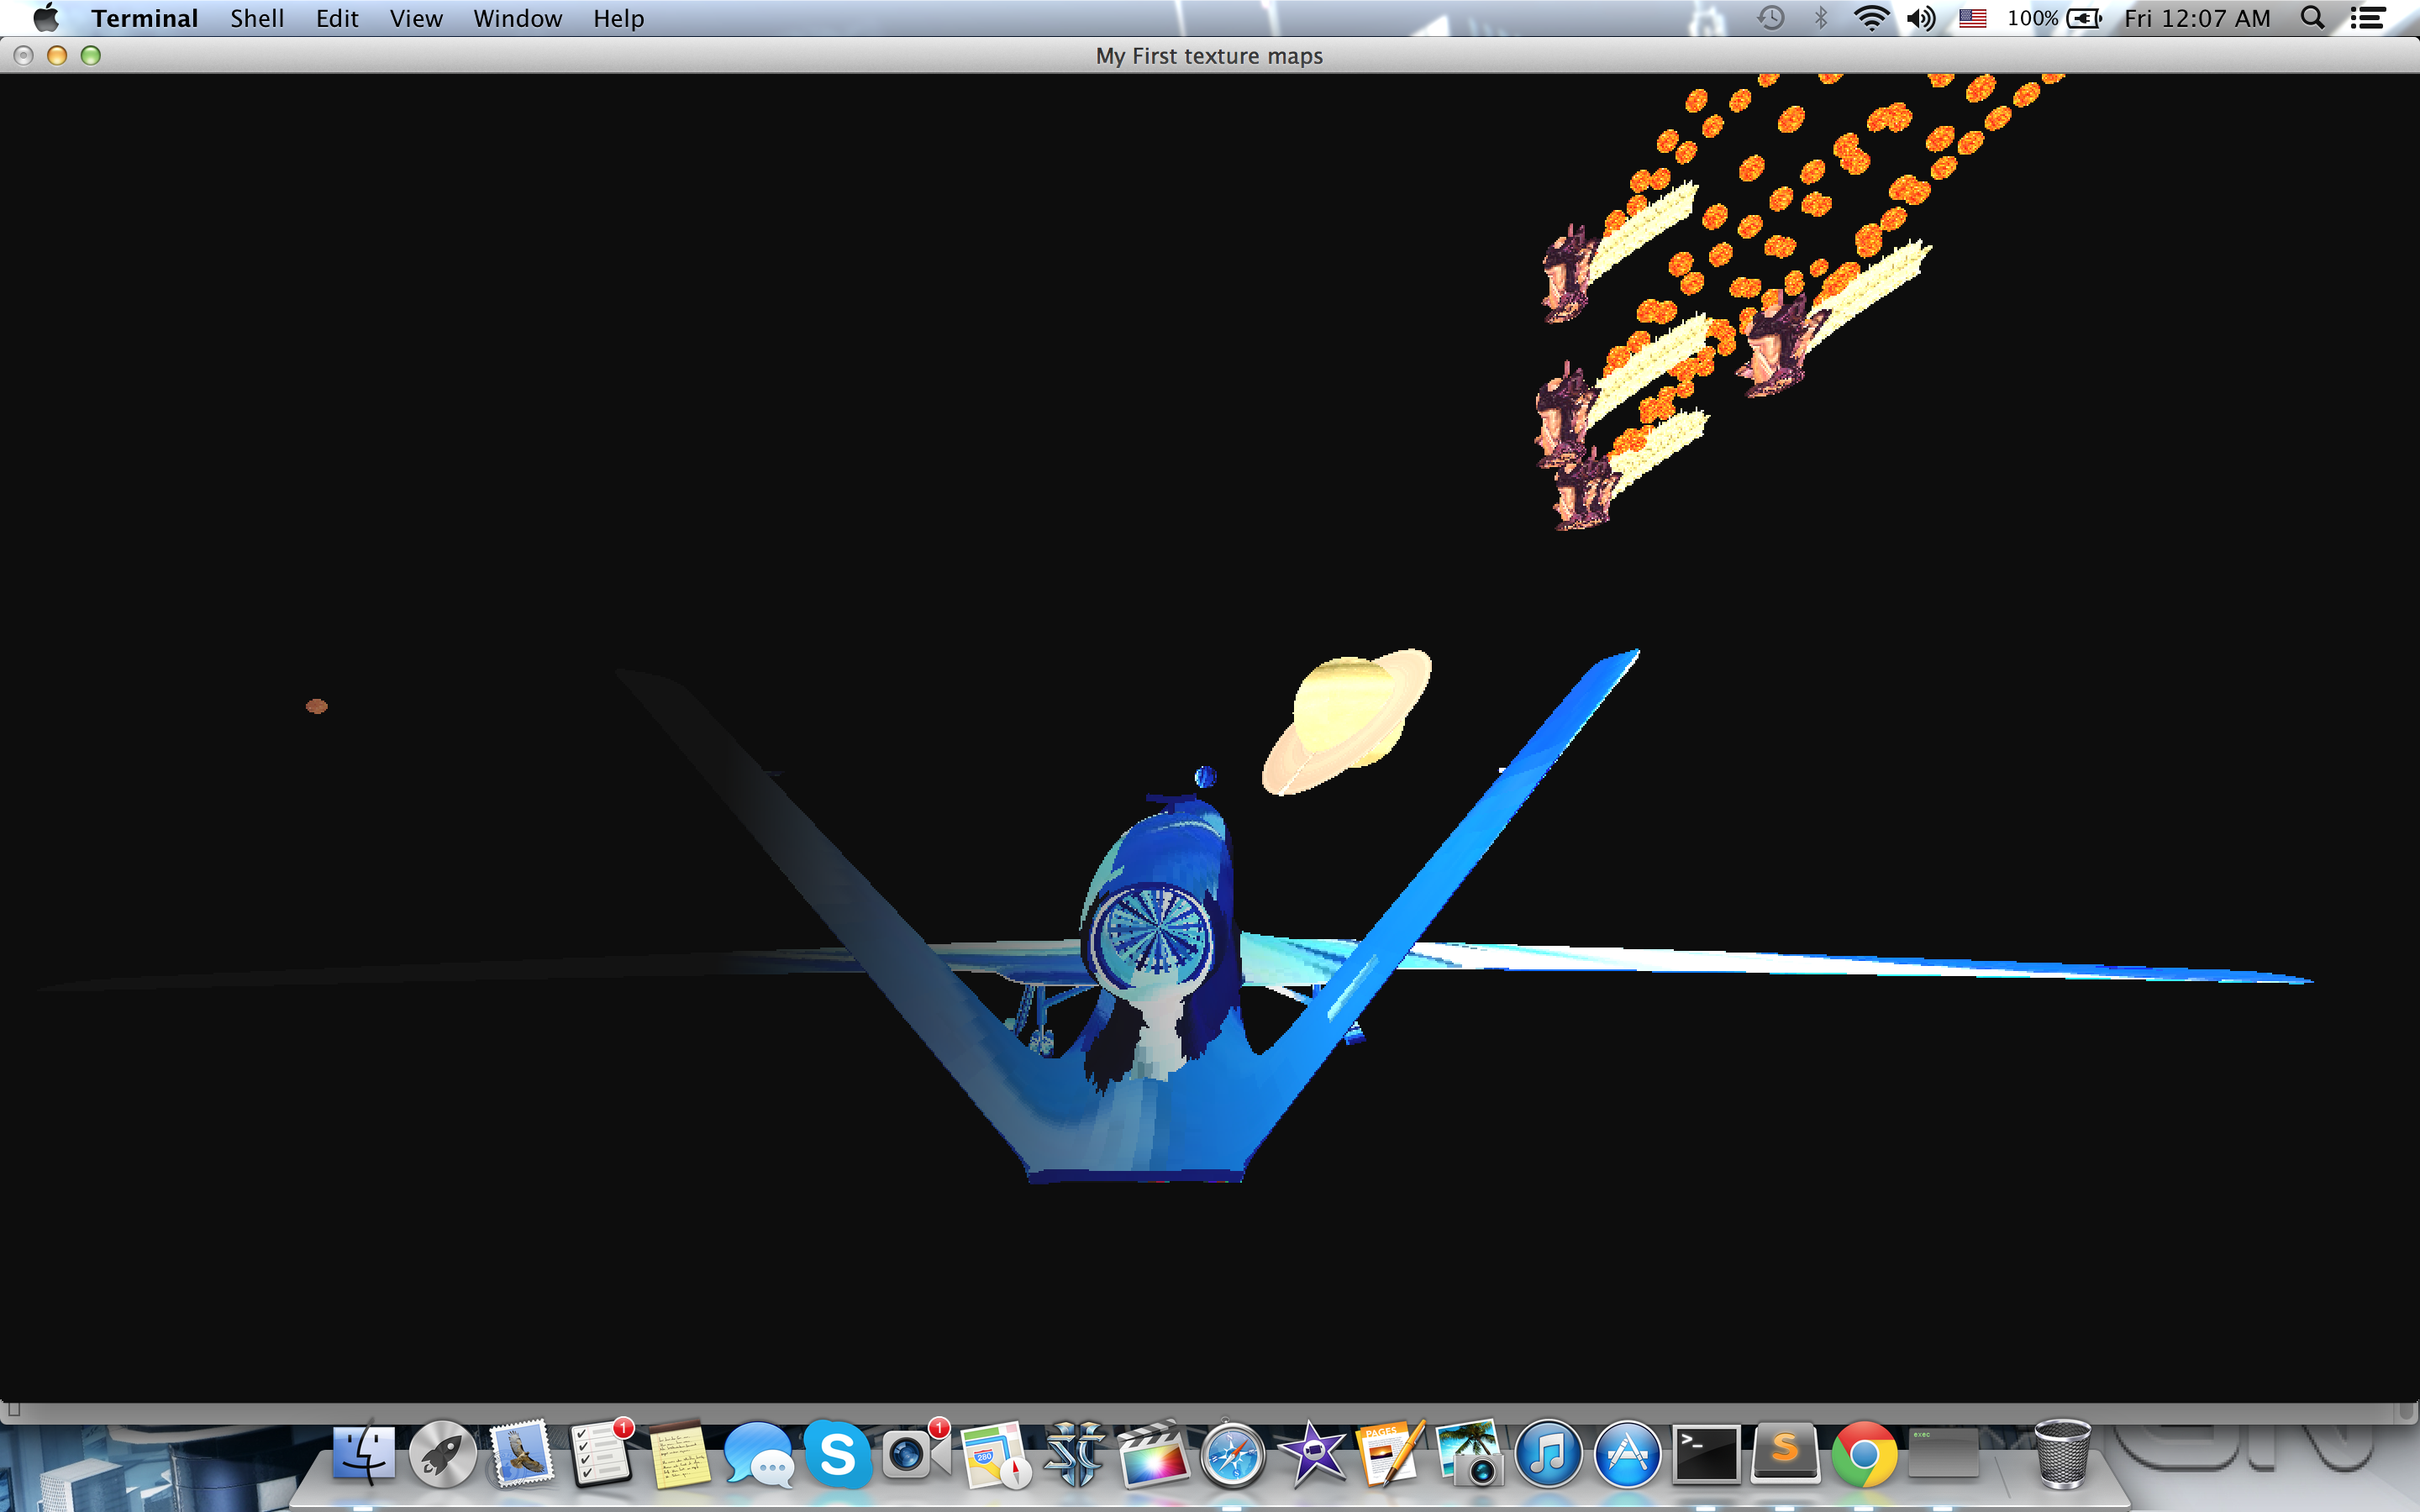This screenshot has width=2420, height=1512.
Task: Zoom window with green button
Action: 91,56
